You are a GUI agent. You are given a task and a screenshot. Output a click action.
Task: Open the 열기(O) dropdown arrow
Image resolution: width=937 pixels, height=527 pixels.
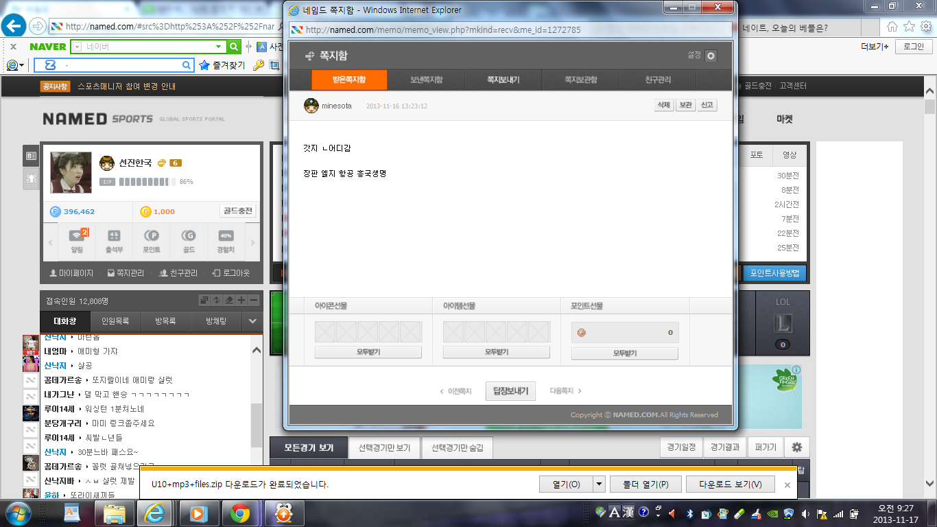598,484
